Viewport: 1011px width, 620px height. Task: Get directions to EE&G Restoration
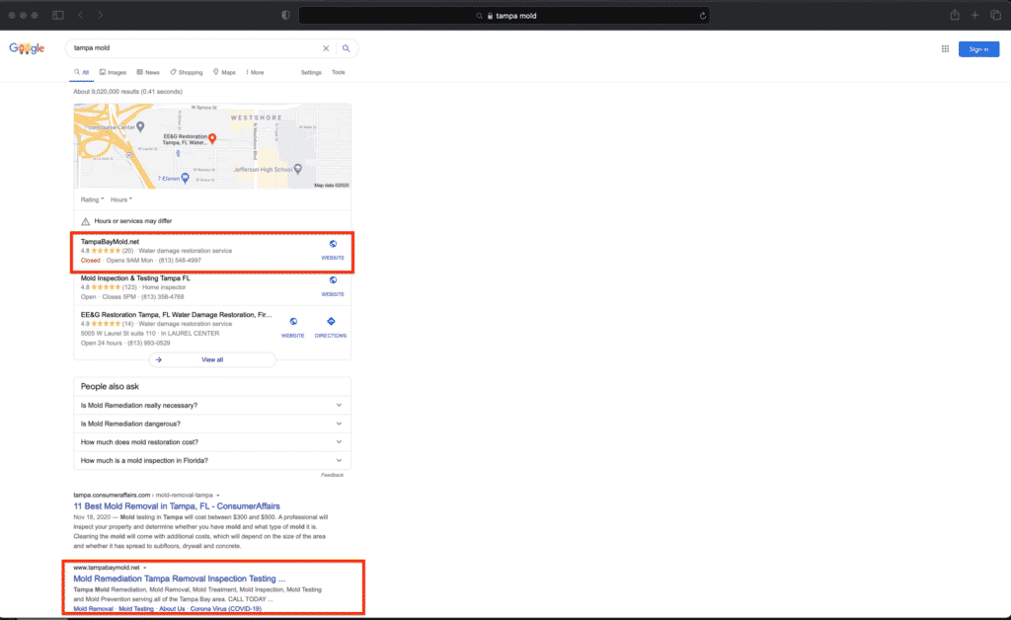331,328
